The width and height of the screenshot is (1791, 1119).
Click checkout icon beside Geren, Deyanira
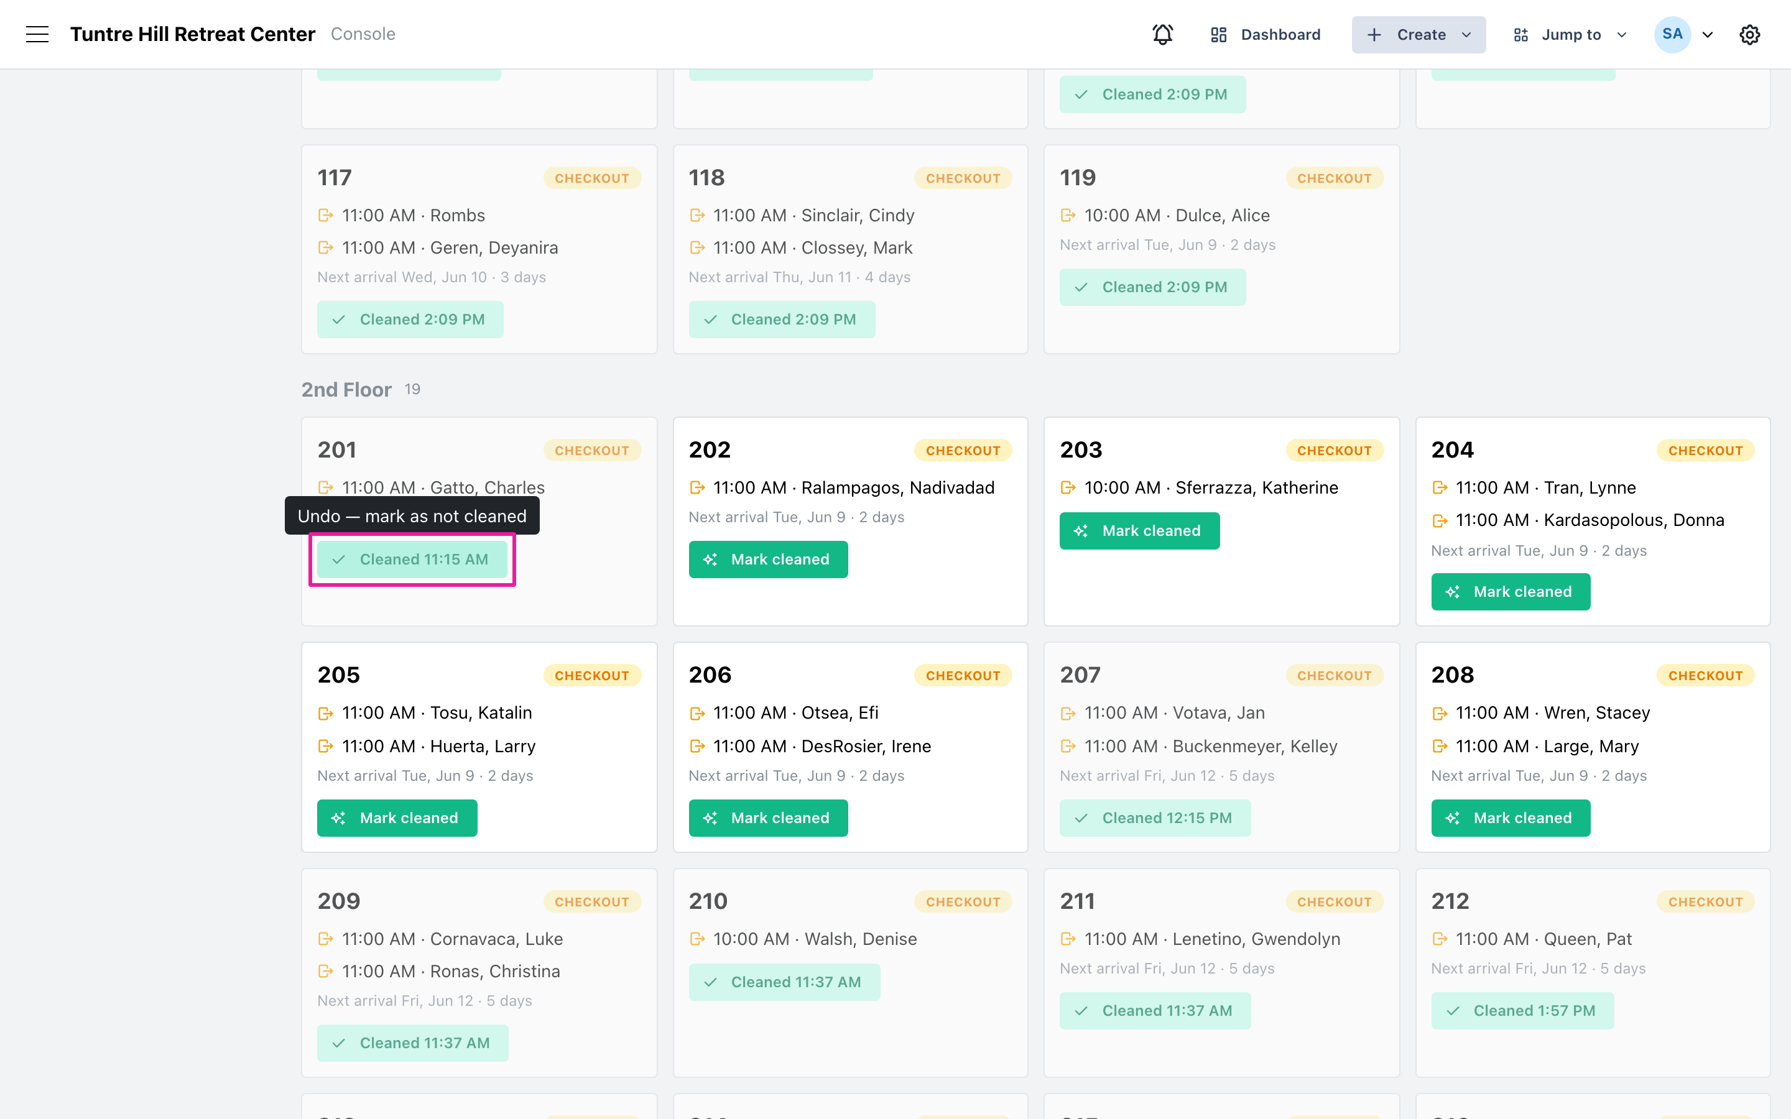[326, 247]
